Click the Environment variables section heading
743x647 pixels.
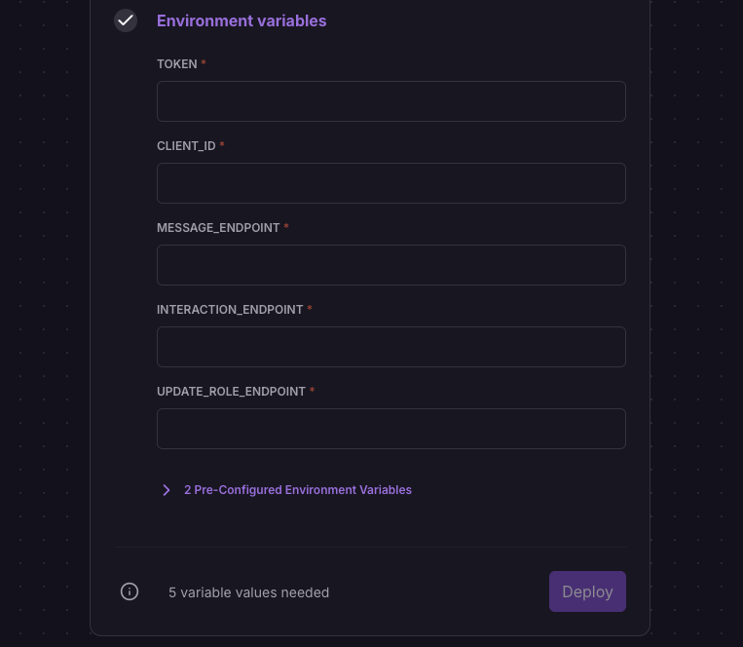241,20
